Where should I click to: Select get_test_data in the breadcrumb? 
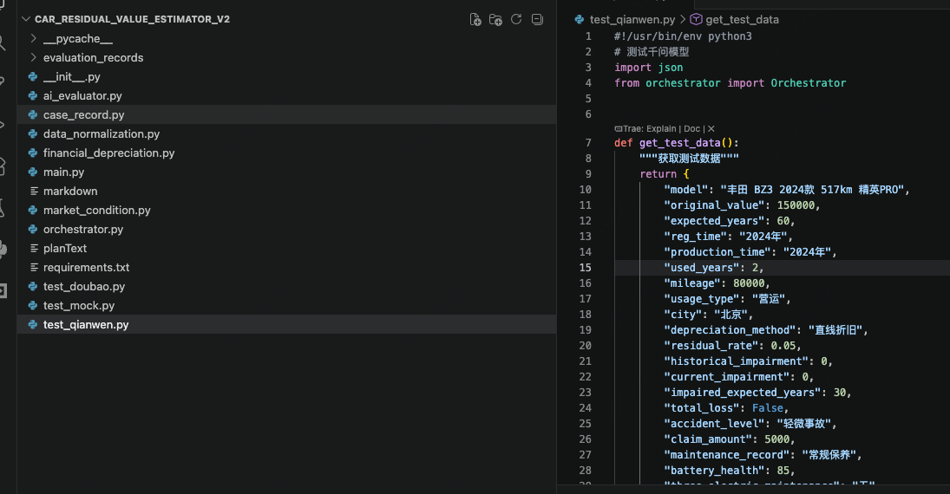742,19
